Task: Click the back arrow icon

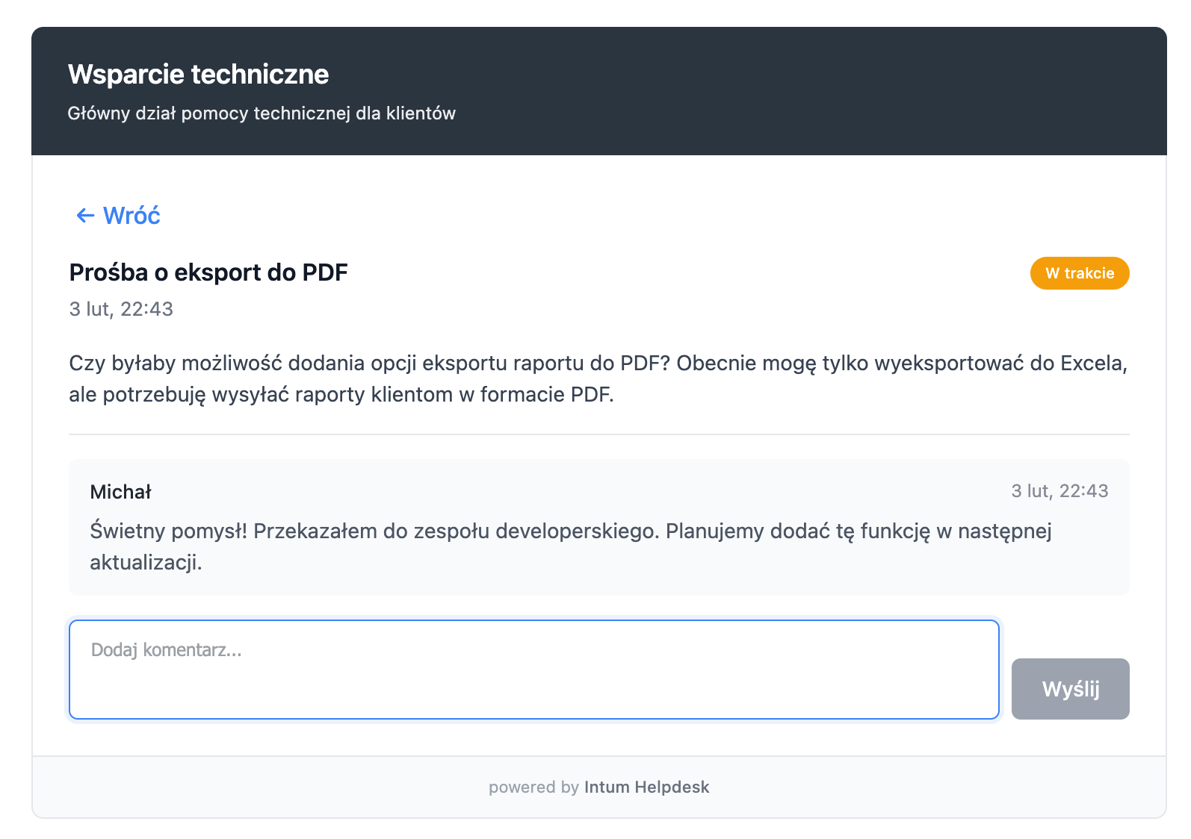Action: tap(85, 216)
